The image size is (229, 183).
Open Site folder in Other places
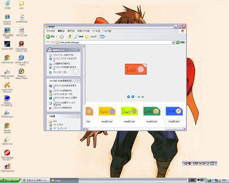pyautogui.click(x=55, y=121)
